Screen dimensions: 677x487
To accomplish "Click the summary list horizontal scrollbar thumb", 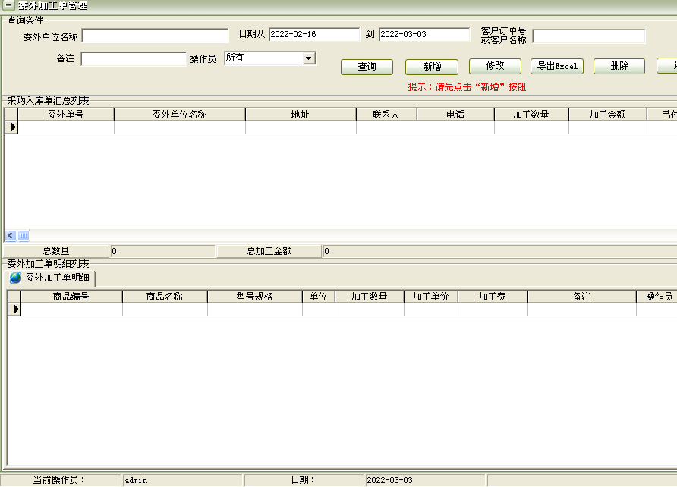I will (24, 235).
